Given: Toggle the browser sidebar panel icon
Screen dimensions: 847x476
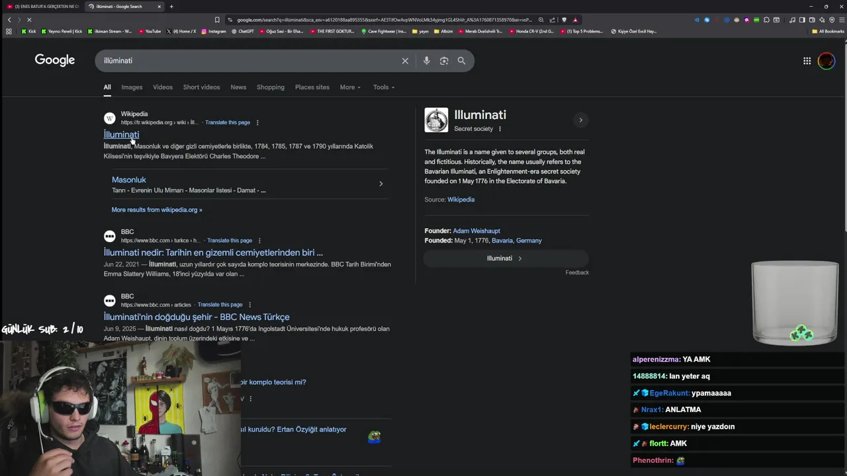Looking at the screenshot, I should [802, 20].
